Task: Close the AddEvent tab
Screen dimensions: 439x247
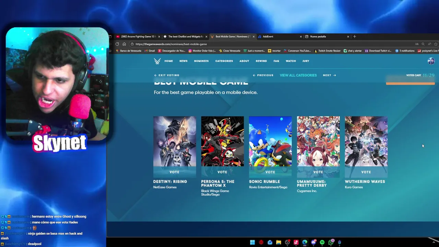Action: [x=301, y=36]
